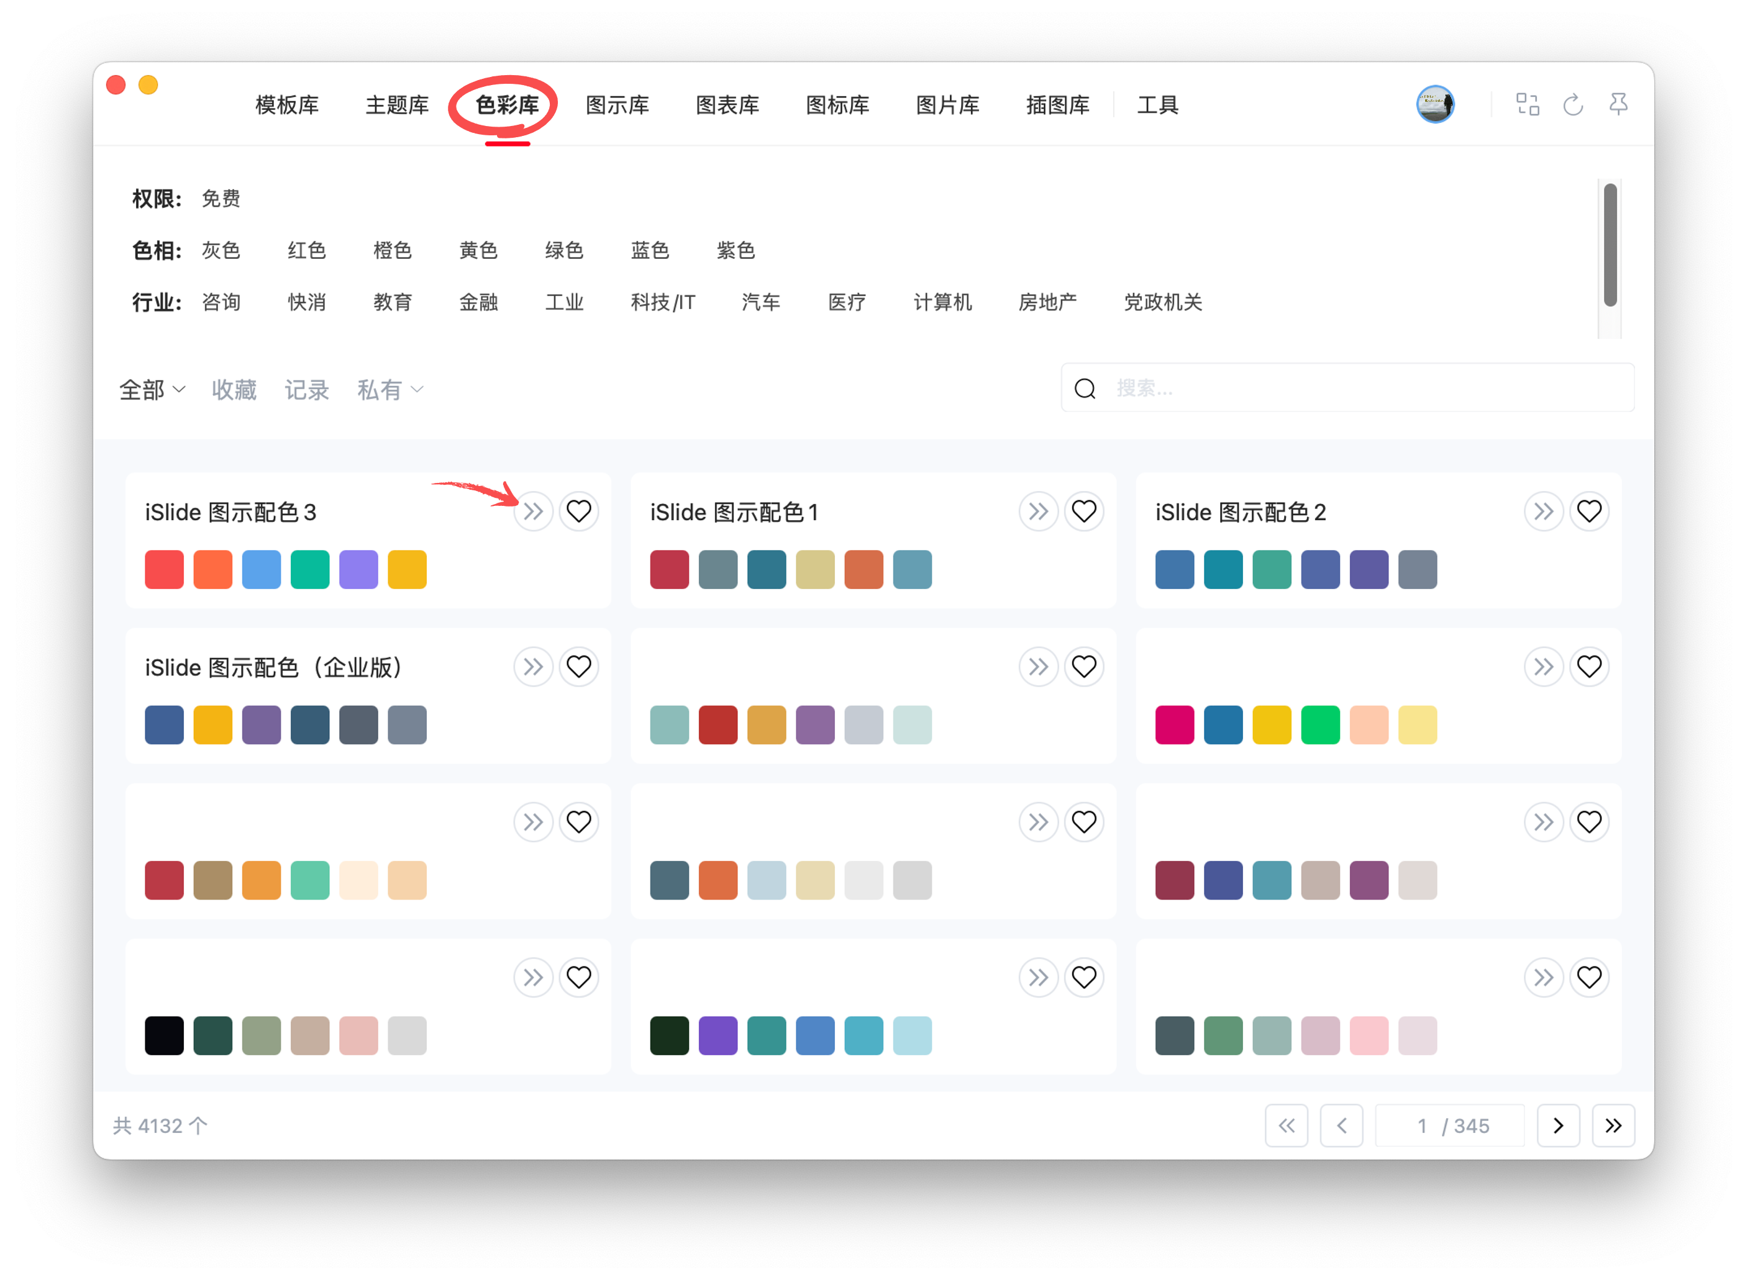Expand the 私有 dropdown
1745x1280 pixels.
pyautogui.click(x=390, y=390)
